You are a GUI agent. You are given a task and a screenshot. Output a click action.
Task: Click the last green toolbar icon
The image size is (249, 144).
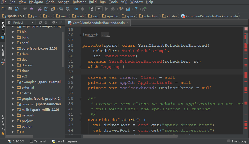click(x=144, y=9)
